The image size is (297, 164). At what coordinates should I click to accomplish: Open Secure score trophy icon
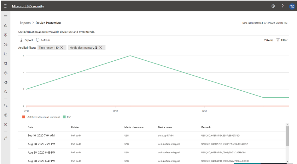(6, 64)
